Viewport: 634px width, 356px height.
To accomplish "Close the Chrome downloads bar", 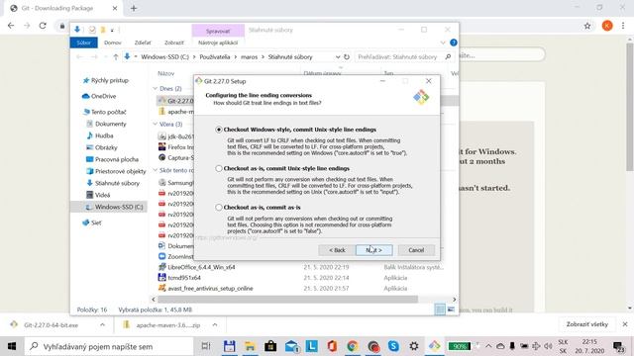I will click(625, 324).
